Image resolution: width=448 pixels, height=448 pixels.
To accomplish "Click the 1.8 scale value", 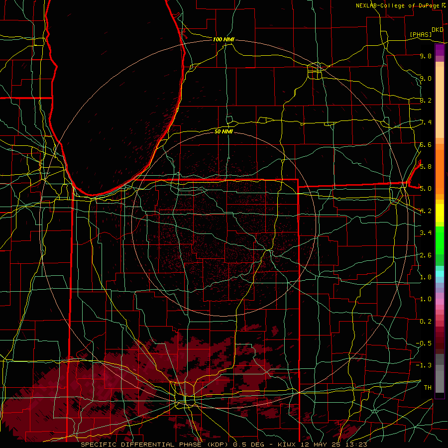I will [426, 277].
